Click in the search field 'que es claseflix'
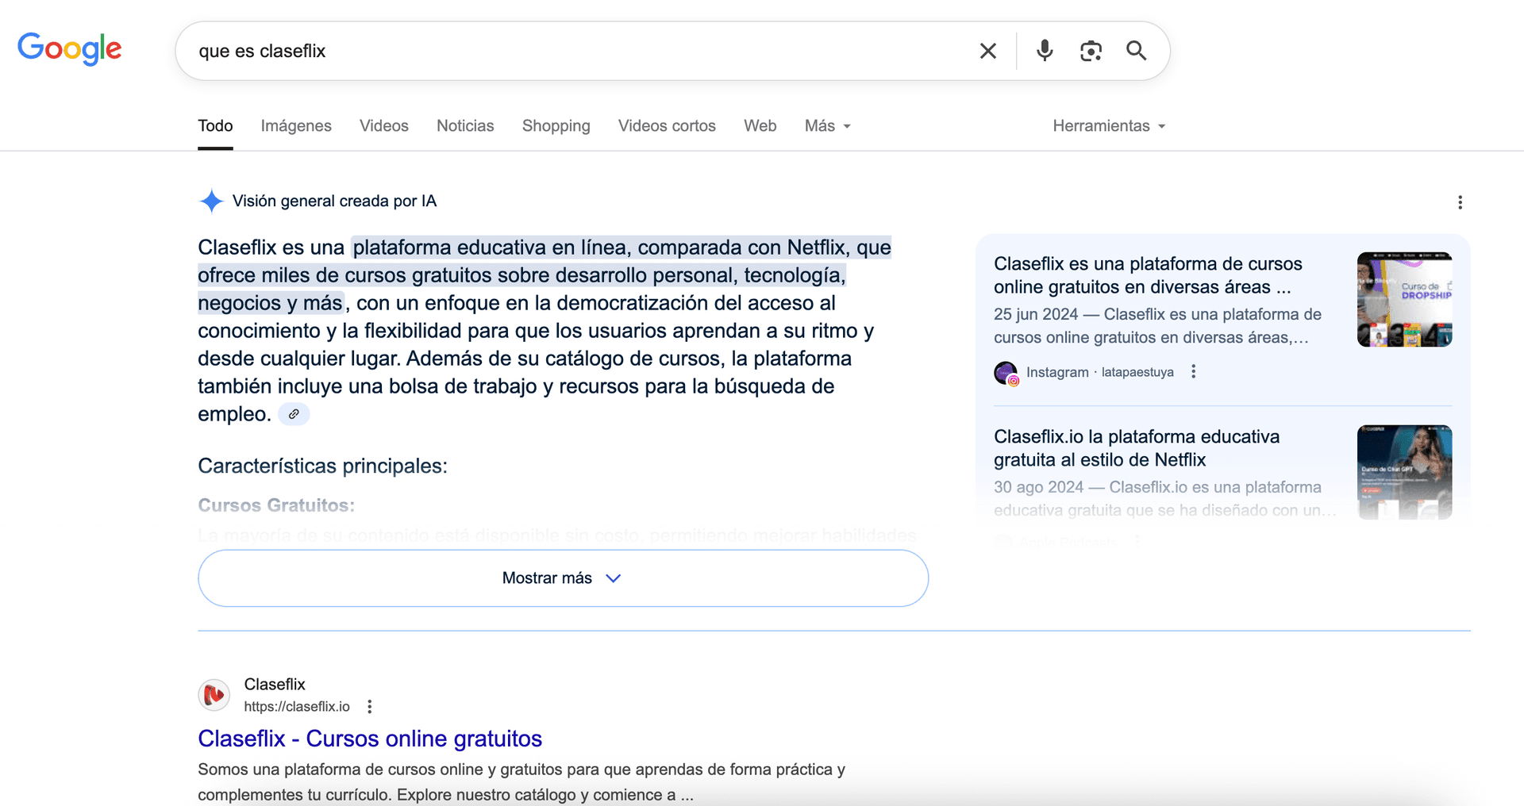 click(x=579, y=51)
